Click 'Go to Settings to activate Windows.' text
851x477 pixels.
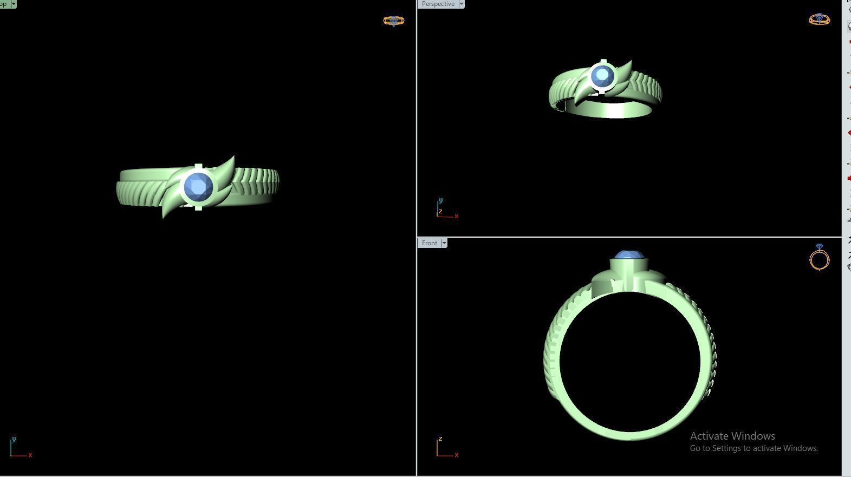pos(754,448)
